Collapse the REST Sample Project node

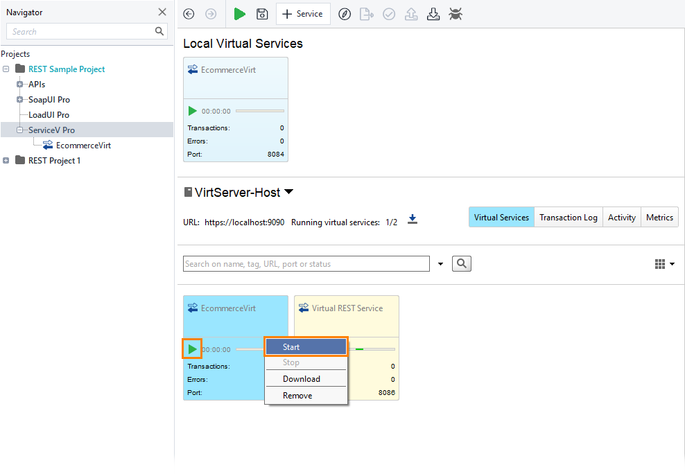point(6,69)
